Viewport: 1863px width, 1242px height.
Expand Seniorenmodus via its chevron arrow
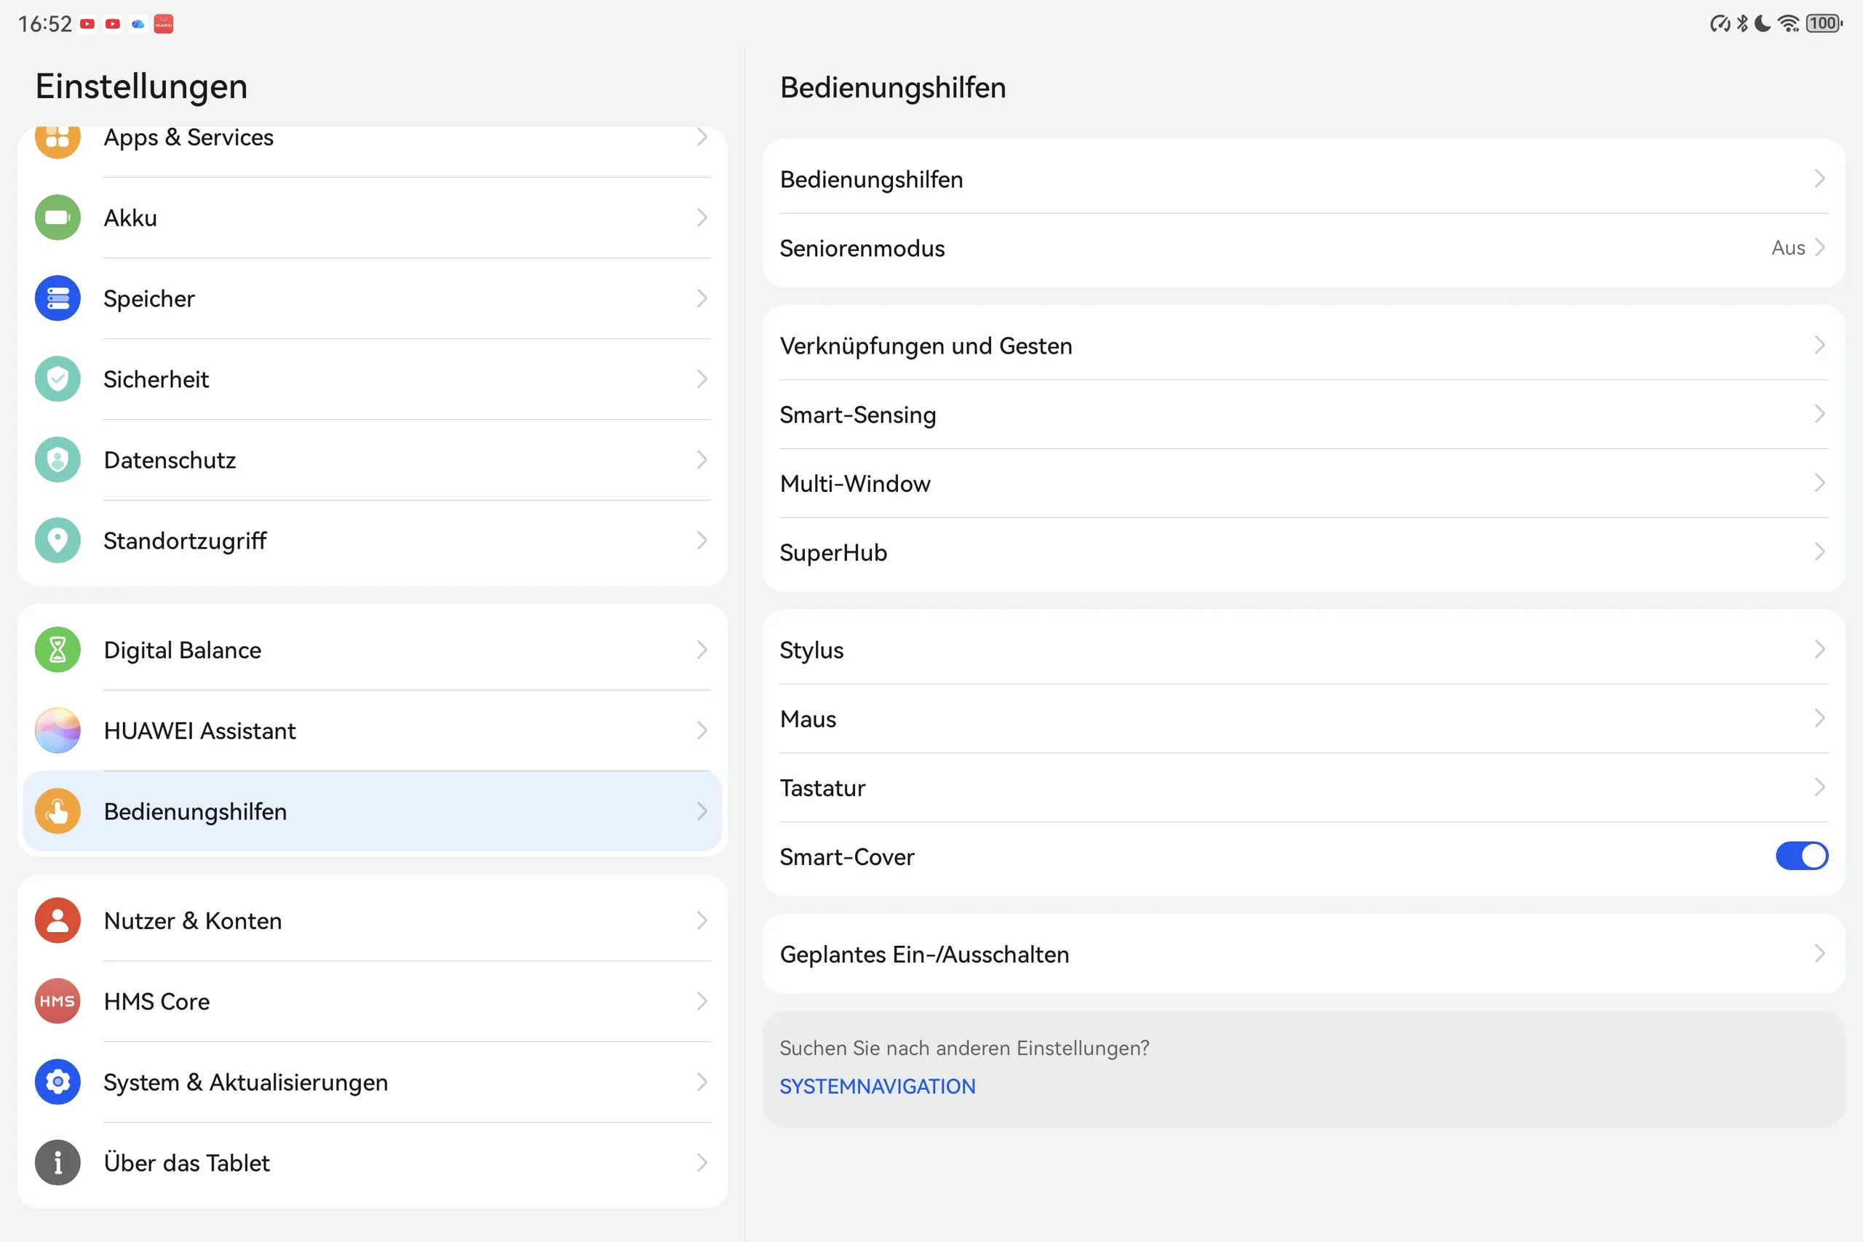[x=1819, y=248]
